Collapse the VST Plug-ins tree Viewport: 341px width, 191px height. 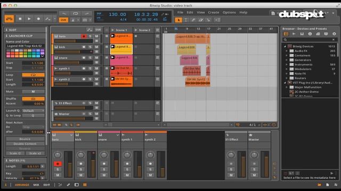[x=285, y=83]
